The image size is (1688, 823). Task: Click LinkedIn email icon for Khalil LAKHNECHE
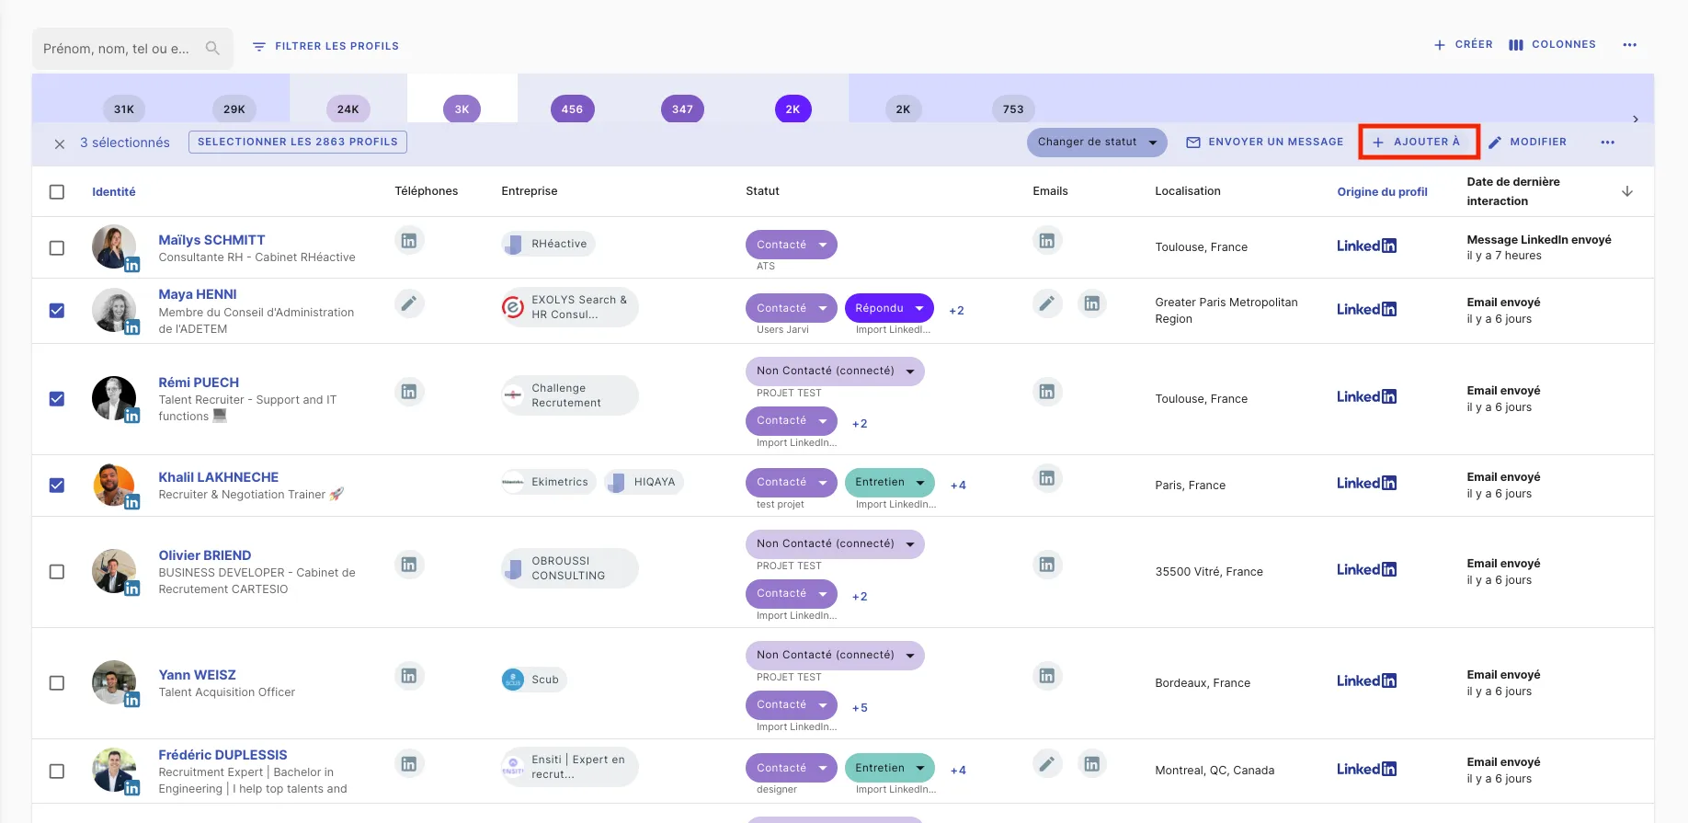tap(1046, 478)
